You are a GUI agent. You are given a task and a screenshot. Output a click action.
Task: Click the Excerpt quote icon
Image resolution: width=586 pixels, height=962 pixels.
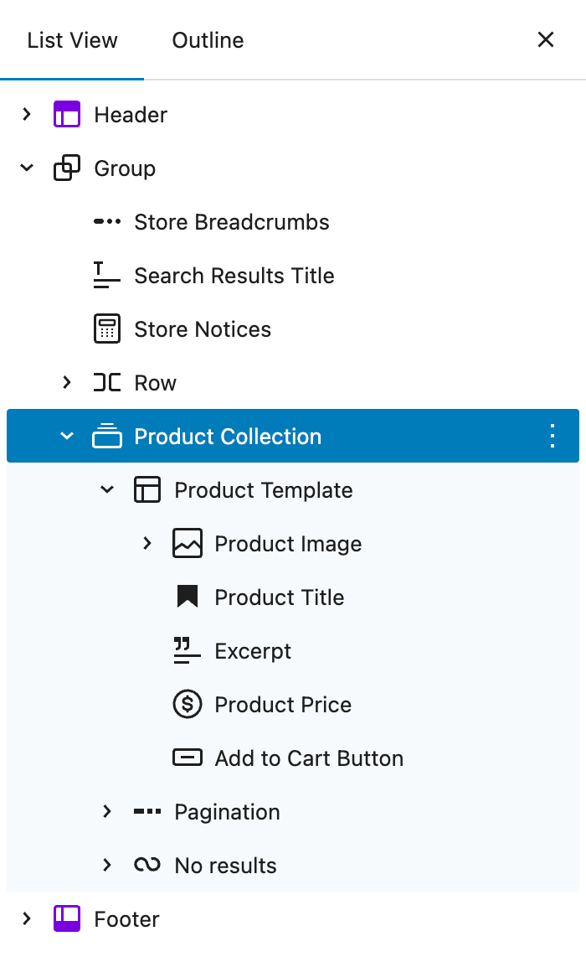(188, 651)
